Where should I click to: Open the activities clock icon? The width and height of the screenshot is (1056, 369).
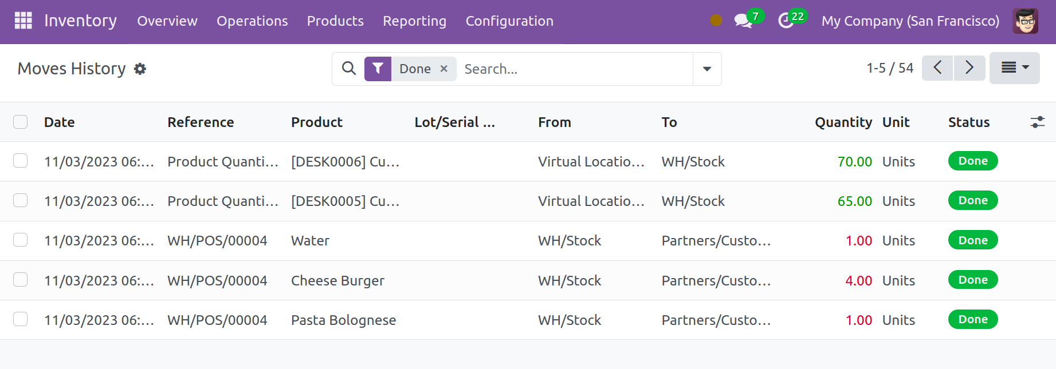[786, 21]
